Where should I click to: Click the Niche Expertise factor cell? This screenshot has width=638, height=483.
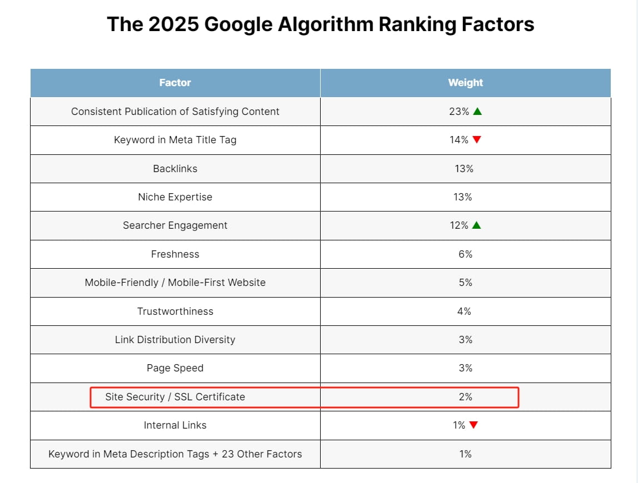tap(175, 197)
